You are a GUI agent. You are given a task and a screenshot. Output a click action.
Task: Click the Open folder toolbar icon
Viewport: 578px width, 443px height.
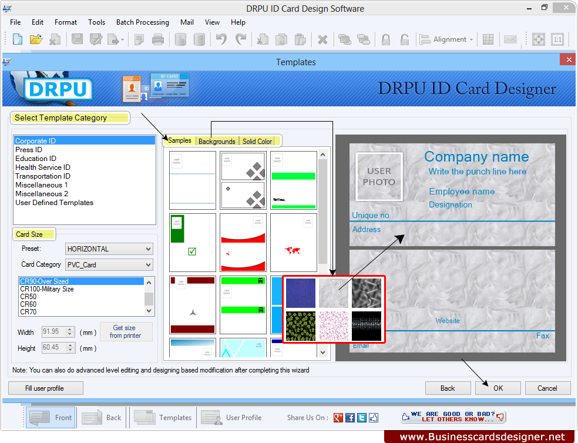36,39
